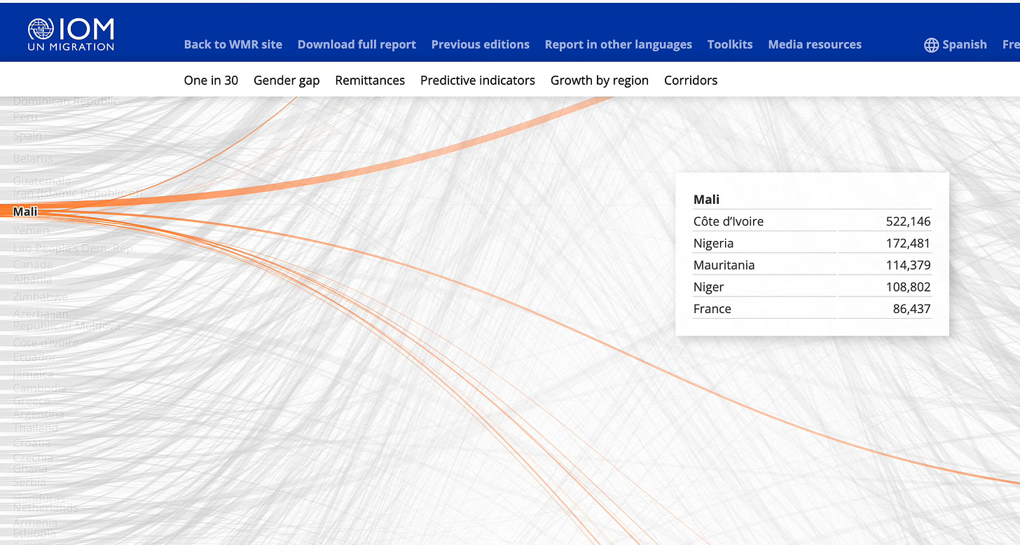The height and width of the screenshot is (545, 1020).
Task: Select Spain in the country list
Action: coord(27,136)
